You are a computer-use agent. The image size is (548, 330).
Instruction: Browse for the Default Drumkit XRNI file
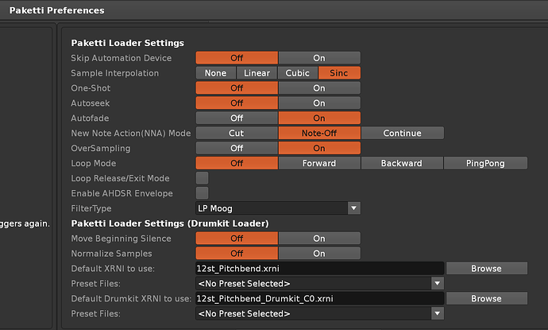486,298
